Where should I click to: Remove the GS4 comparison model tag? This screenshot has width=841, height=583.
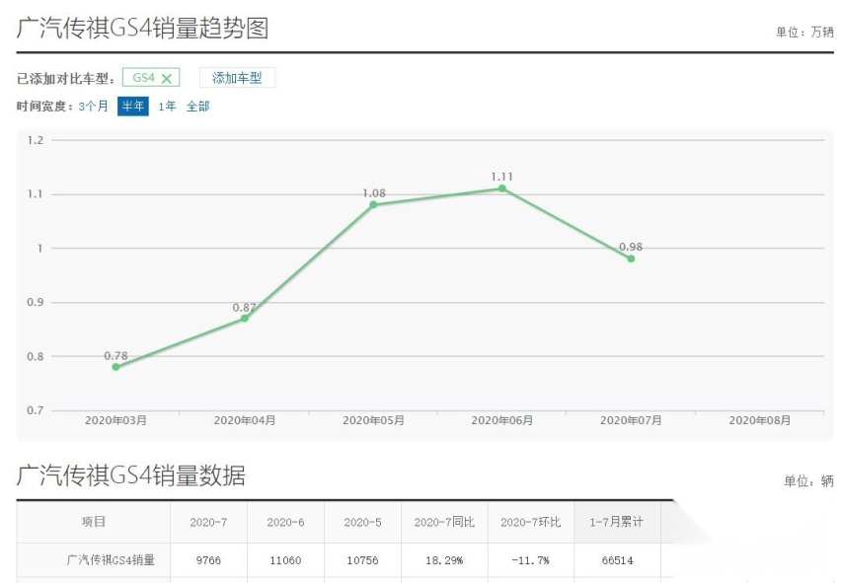point(167,78)
